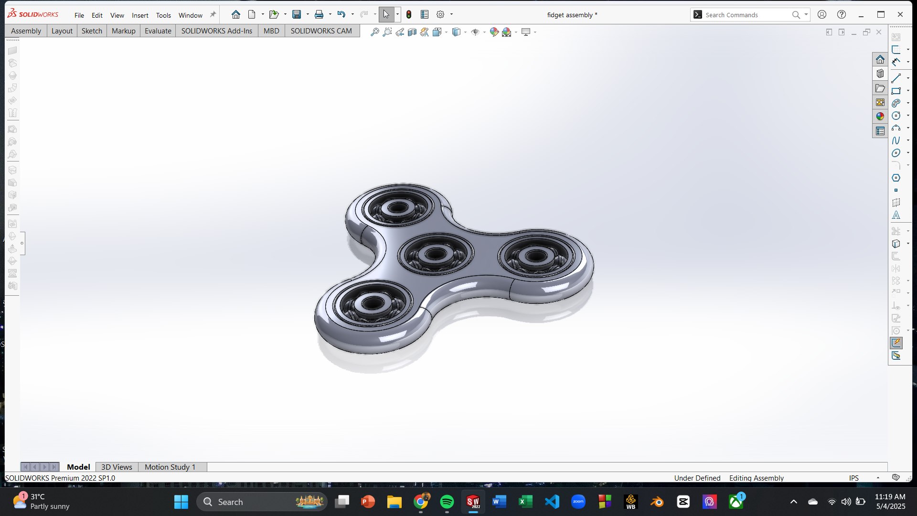Screen dimensions: 917x516
Task: Toggle the Rapid Sketch icon
Action: [896, 343]
